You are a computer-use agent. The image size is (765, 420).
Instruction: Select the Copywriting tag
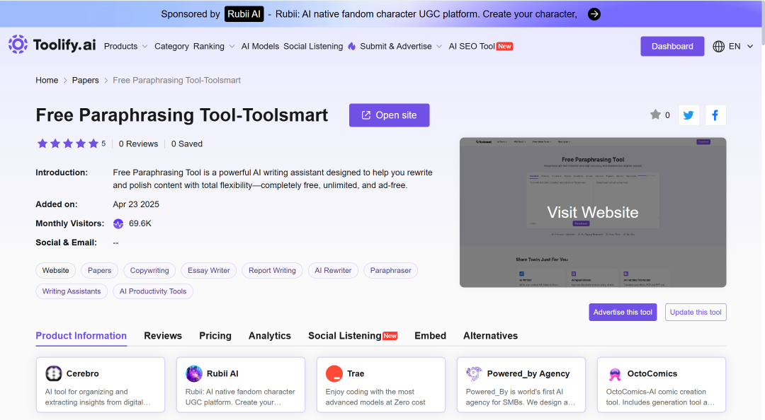(x=149, y=270)
